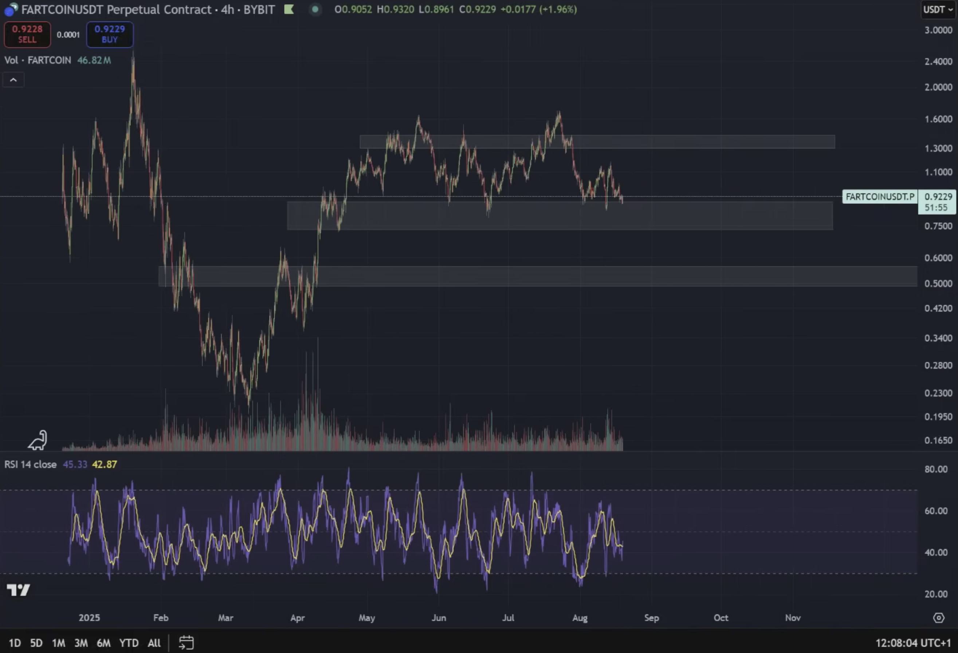958x653 pixels.
Task: Click the FARTCOINUSDT Perpetual Contract symbol title
Action: coord(116,9)
